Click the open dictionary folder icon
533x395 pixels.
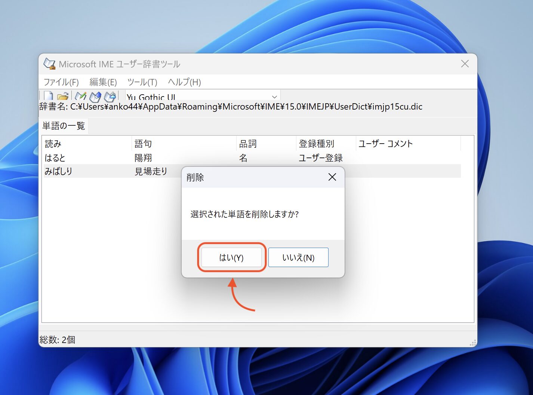click(62, 97)
